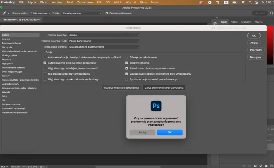Create a new layer plus icon

pos(272,166)
